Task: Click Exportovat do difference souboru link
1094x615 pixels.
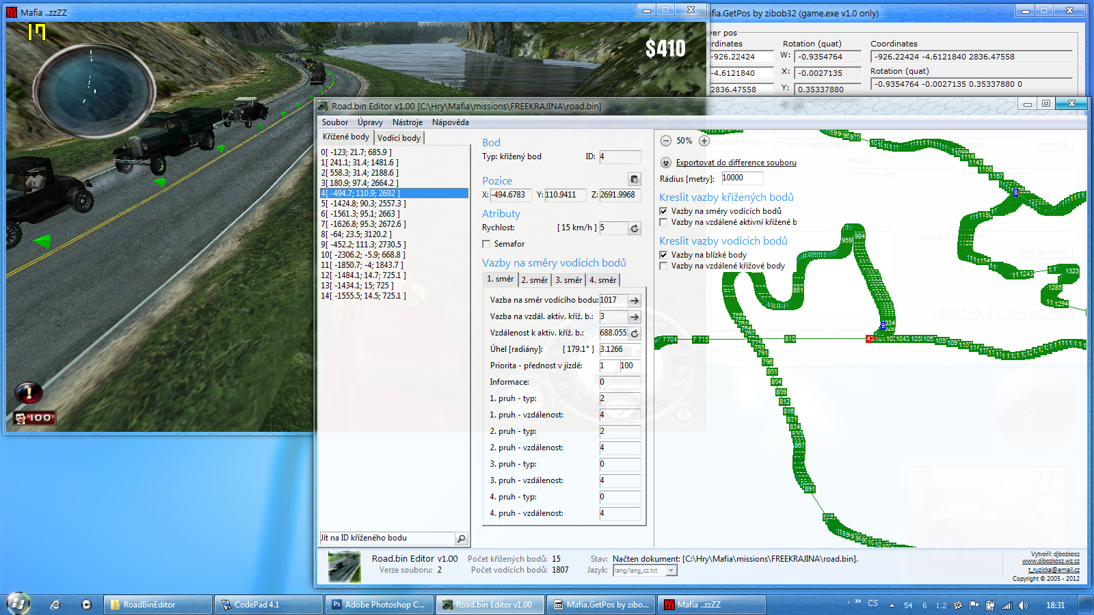Action: (736, 163)
